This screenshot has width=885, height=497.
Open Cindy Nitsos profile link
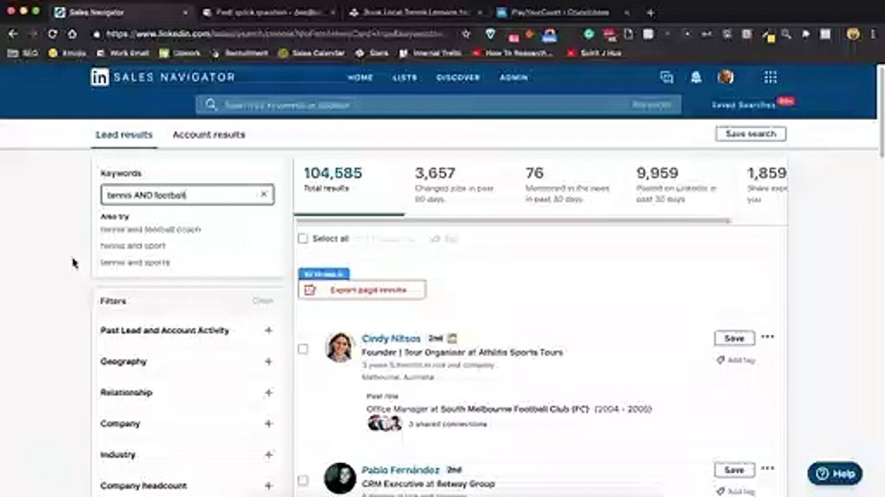pos(391,339)
